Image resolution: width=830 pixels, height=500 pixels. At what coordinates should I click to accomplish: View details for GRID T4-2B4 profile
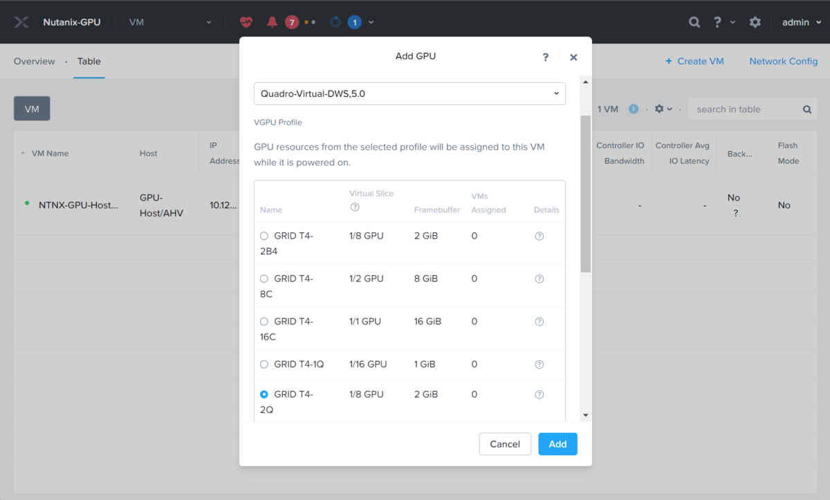tap(539, 236)
